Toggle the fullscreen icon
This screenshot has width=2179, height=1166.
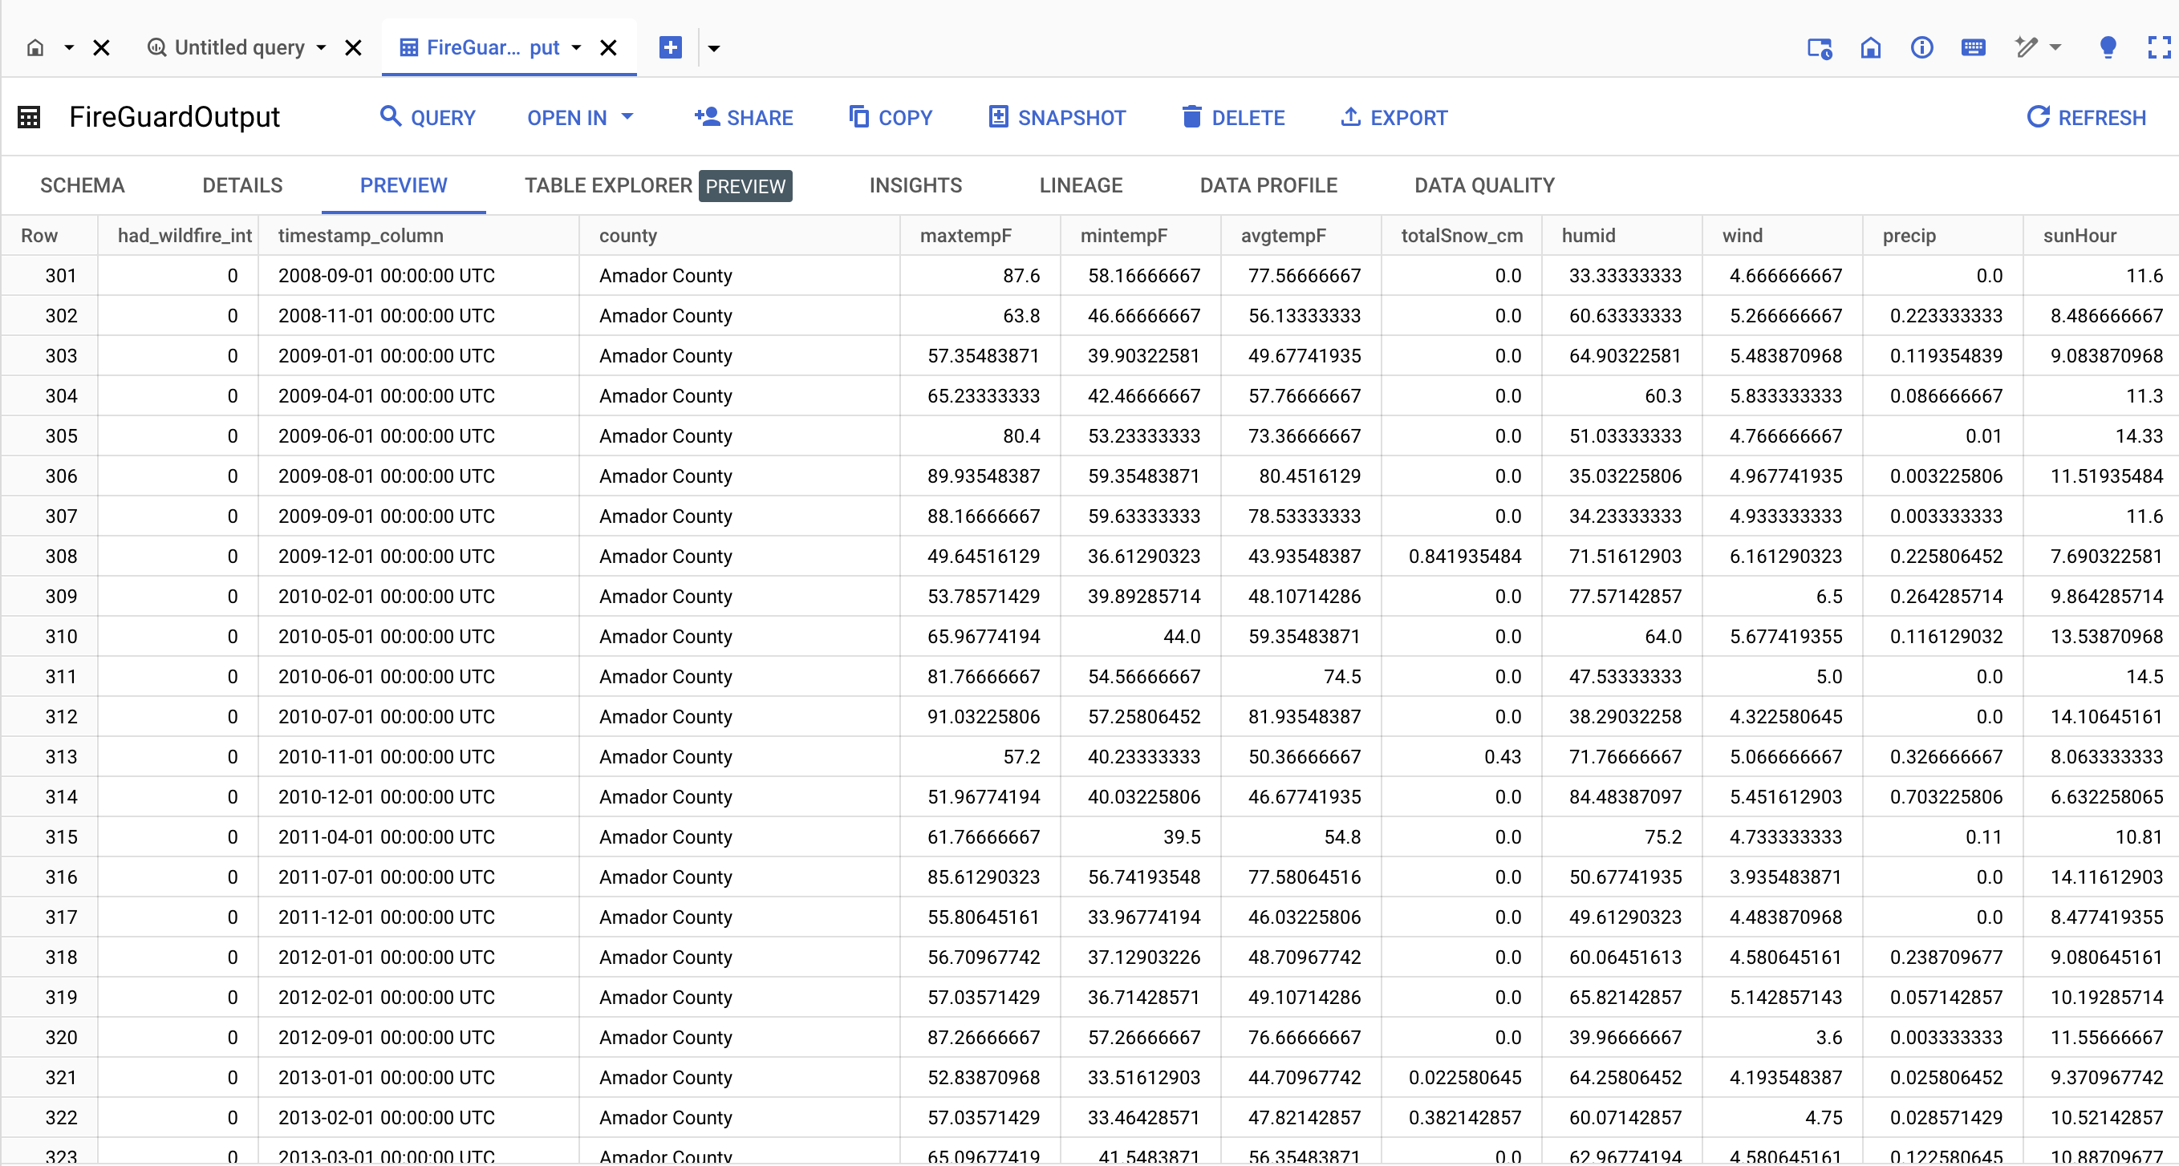point(2159,48)
